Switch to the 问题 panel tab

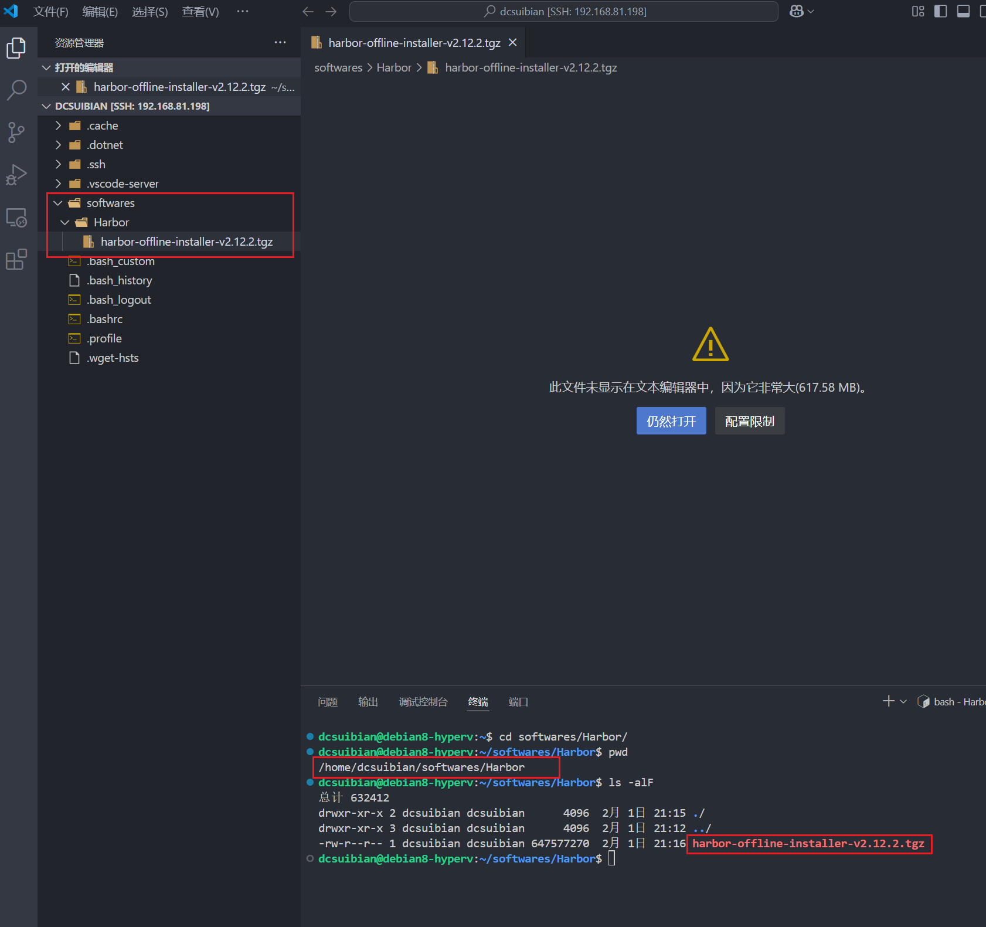tap(328, 702)
